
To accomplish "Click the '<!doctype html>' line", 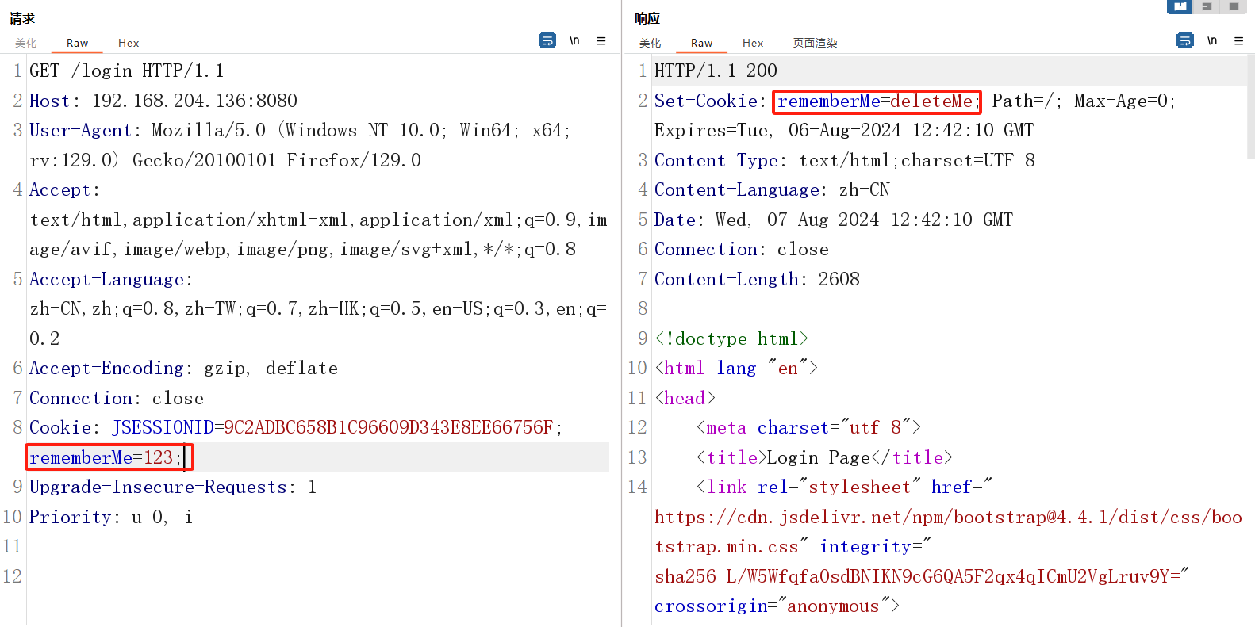I will 731,338.
